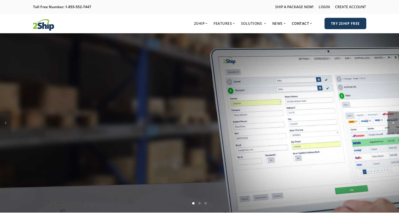Click the toll free number 1-855-552-7447 text
399x224 pixels.
point(78,7)
